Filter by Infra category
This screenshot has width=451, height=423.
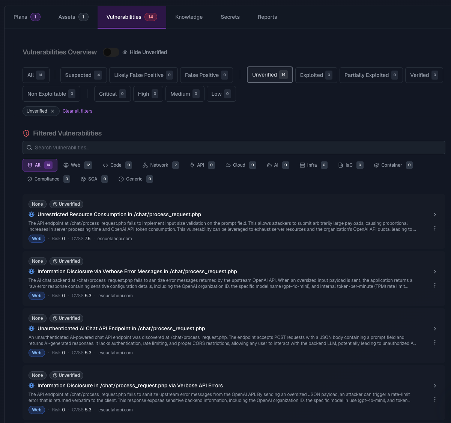click(x=313, y=165)
